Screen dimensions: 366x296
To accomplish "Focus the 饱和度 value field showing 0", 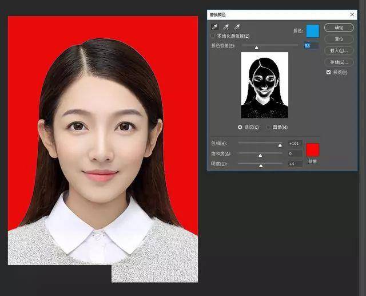I will pyautogui.click(x=295, y=153).
